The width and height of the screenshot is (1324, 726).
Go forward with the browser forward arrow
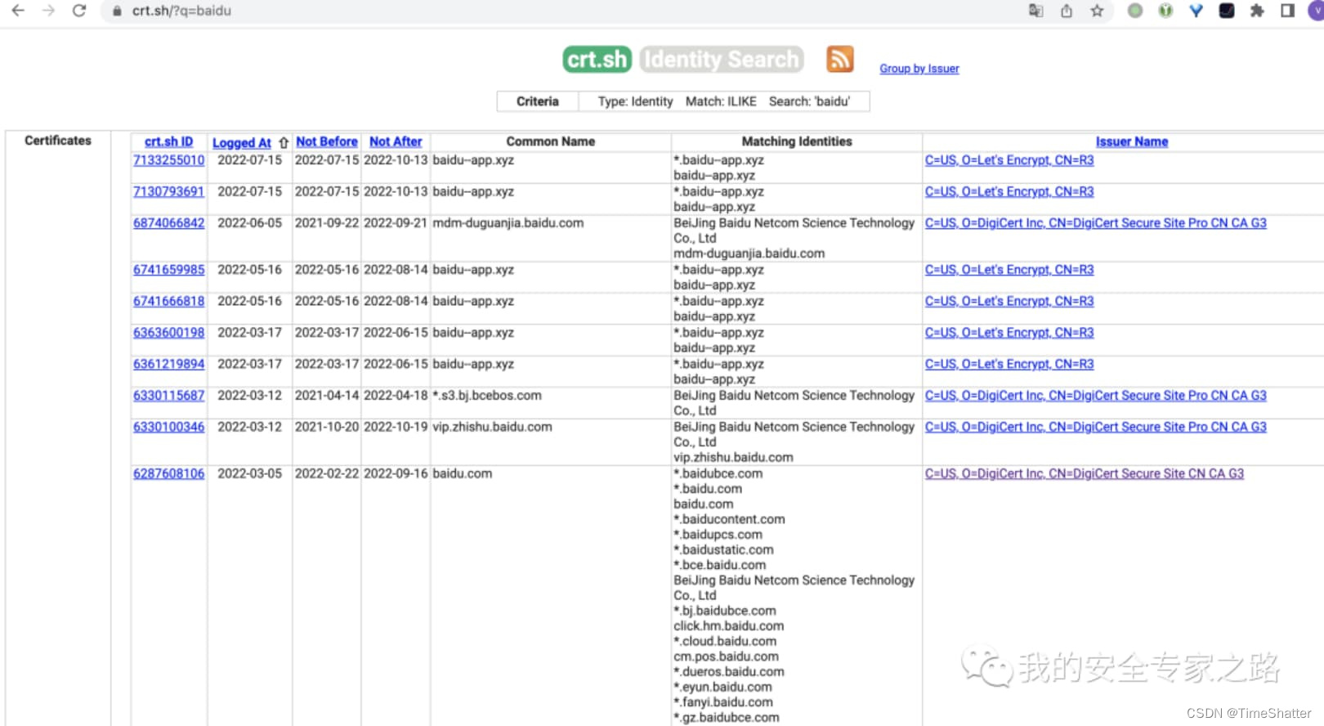coord(48,11)
